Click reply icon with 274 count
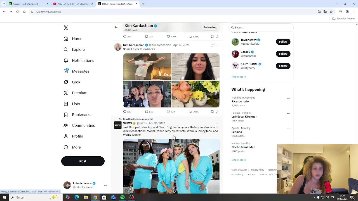Viewport: 358px width, 201px height. point(127,37)
